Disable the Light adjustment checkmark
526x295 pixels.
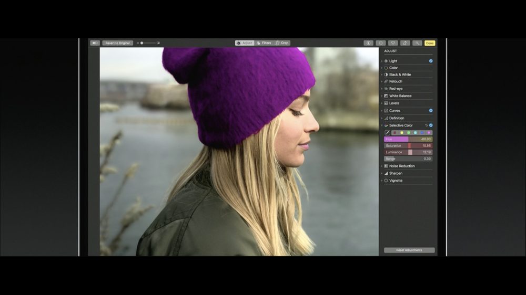[x=431, y=61]
